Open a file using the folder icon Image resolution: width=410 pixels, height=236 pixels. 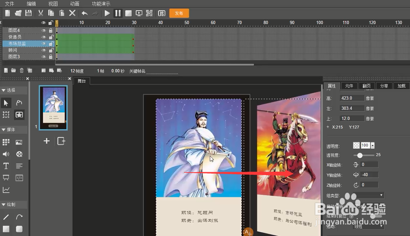(18, 13)
